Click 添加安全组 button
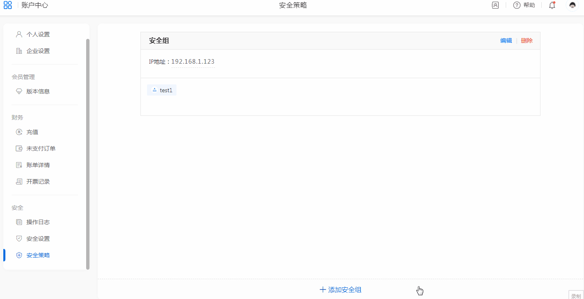This screenshot has height=299, width=584. pos(340,290)
